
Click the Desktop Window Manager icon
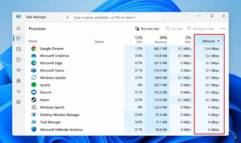(x=34, y=115)
